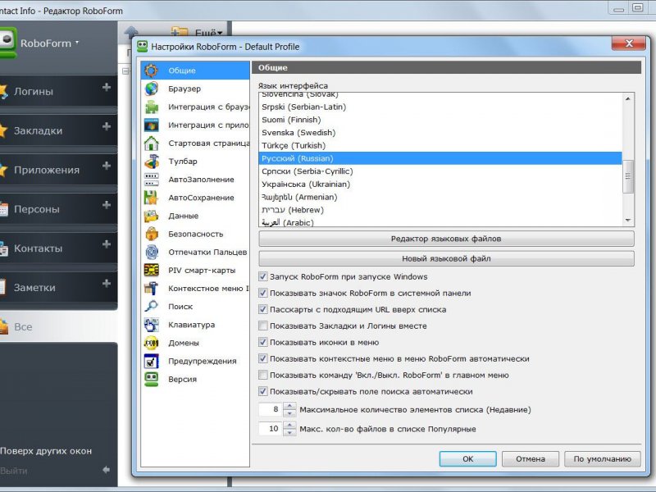Select the Клавиатура hand icon

tap(152, 325)
